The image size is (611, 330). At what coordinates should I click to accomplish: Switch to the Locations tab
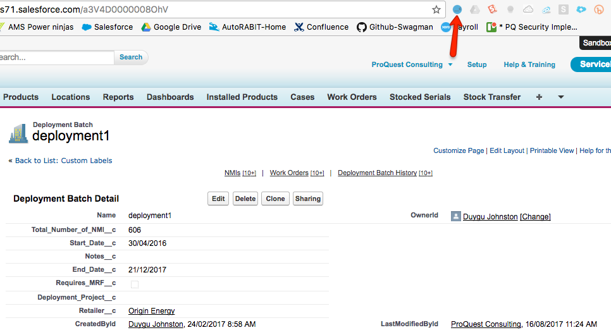coord(71,97)
